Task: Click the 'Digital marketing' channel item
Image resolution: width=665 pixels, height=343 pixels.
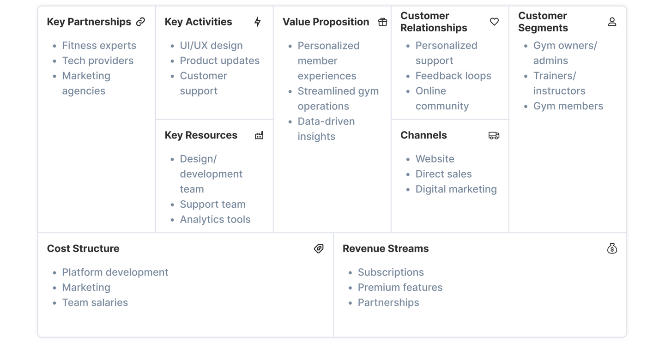Action: tap(456, 189)
